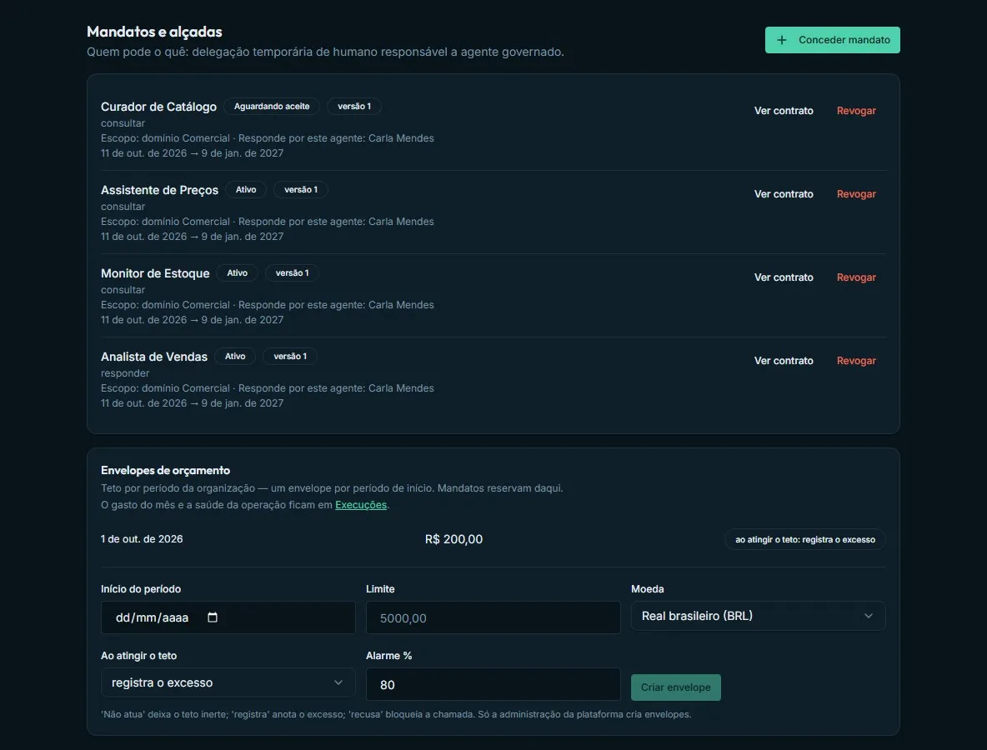Click the R$ 200,00 envelope amount
This screenshot has width=987, height=750.
pyautogui.click(x=453, y=539)
